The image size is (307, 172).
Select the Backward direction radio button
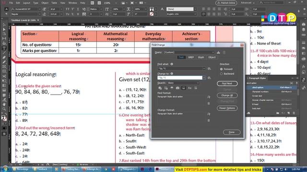[x=221, y=74]
